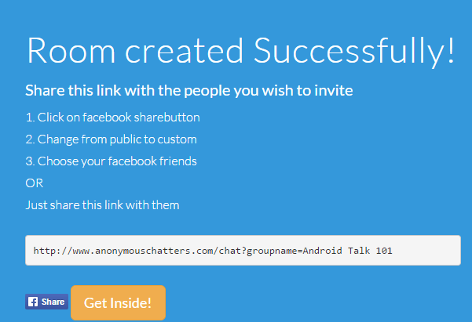Click the empty right area of the link box
The image size is (472, 322).
pyautogui.click(x=426, y=250)
